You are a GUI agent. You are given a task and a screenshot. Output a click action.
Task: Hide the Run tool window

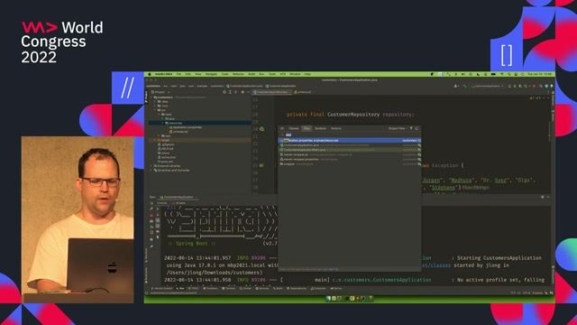point(548,197)
